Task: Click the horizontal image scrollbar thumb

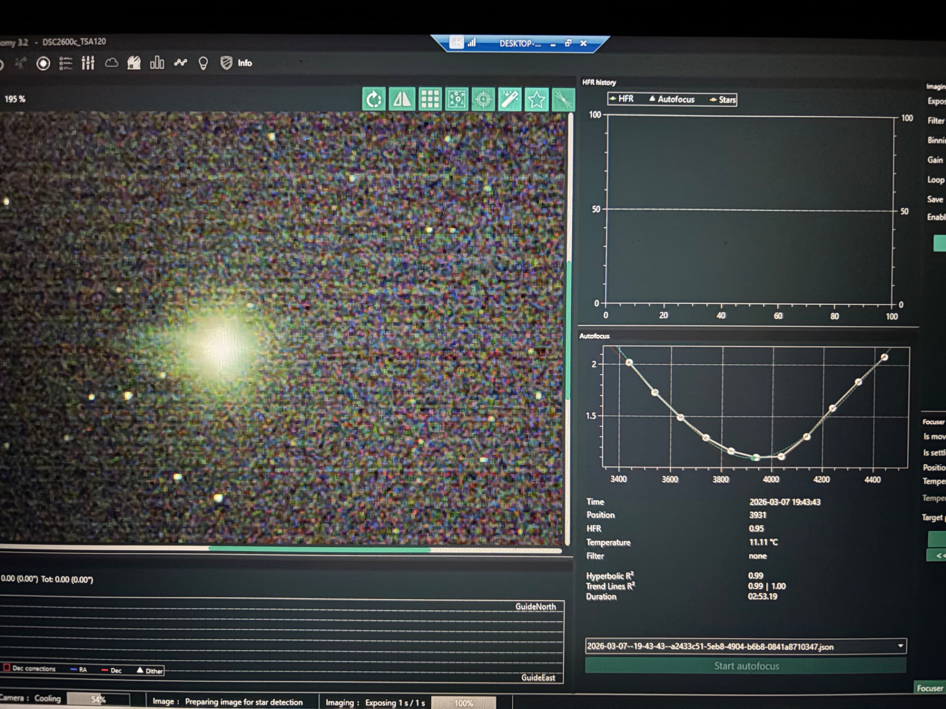Action: coord(319,549)
